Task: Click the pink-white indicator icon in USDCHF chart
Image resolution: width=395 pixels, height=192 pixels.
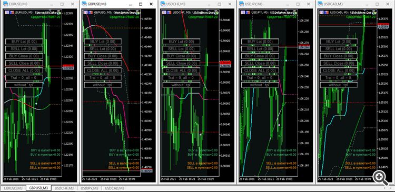Action: [x=164, y=12]
